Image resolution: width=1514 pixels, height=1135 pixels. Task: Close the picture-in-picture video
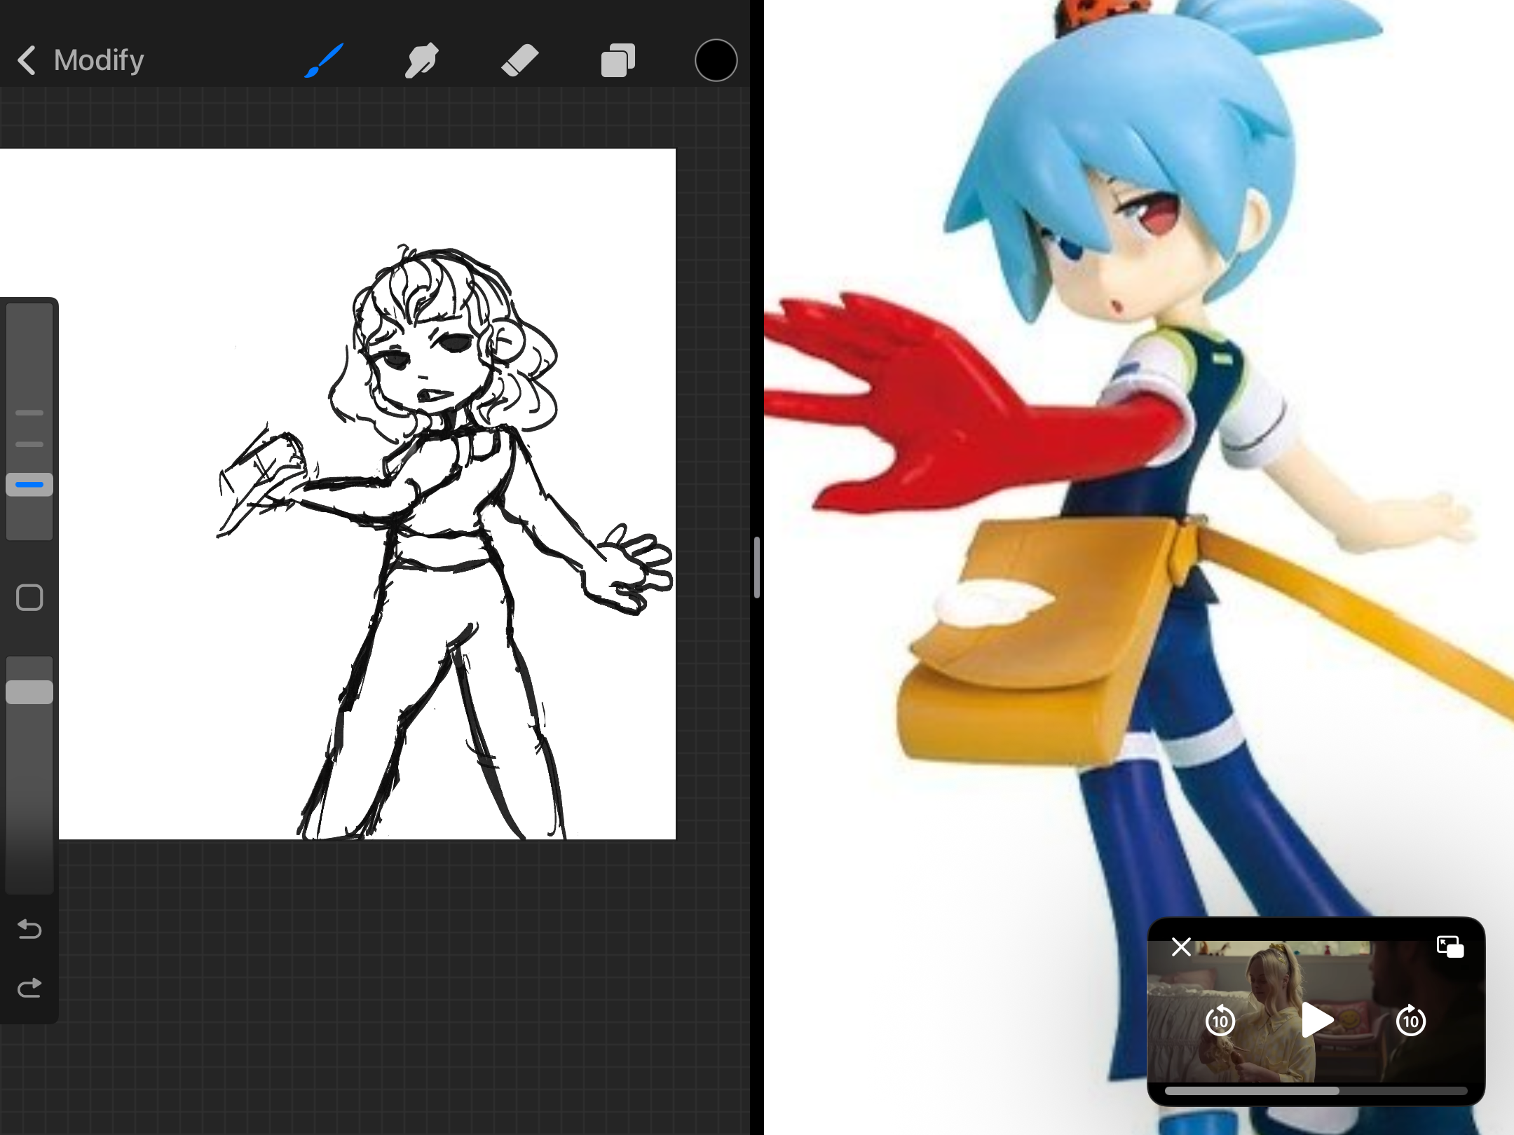[1181, 947]
